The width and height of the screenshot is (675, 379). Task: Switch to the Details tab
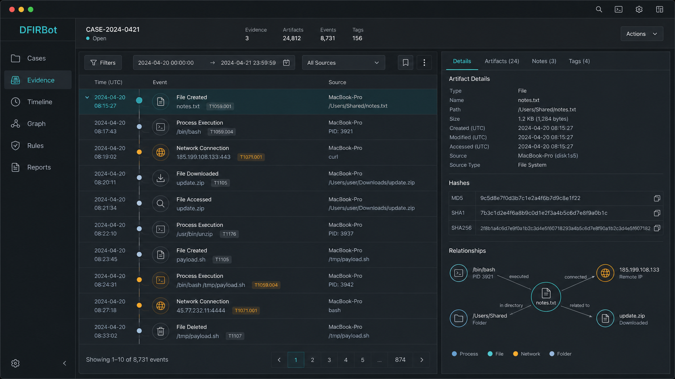[x=462, y=61]
